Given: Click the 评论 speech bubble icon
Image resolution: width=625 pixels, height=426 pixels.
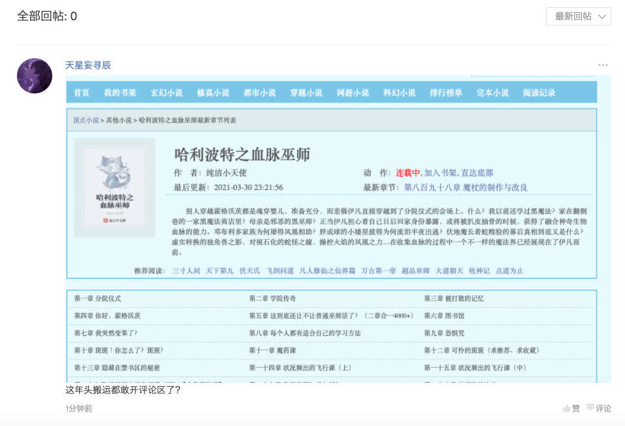Looking at the screenshot, I should [590, 407].
